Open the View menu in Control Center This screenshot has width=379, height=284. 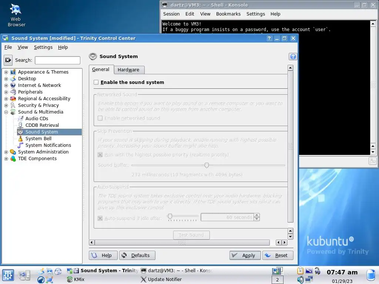coord(23,47)
